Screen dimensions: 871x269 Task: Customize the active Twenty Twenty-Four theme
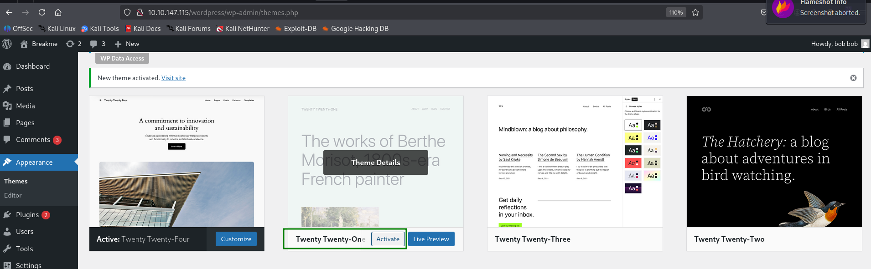236,239
